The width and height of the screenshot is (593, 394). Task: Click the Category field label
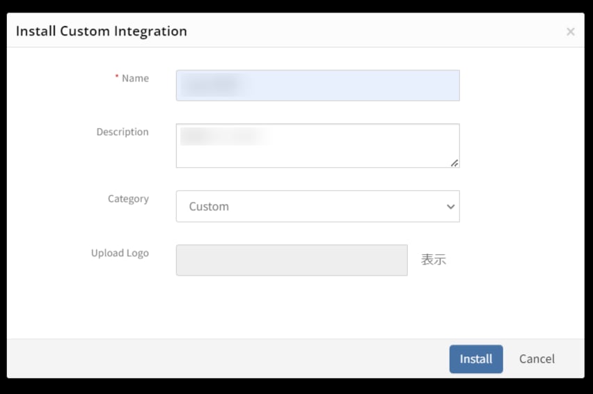[128, 199]
